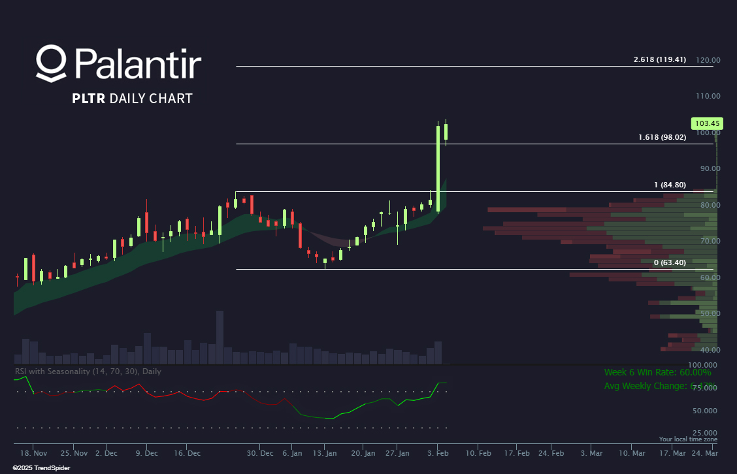
Task: Click the 10. Mar date label
Action: (x=632, y=453)
